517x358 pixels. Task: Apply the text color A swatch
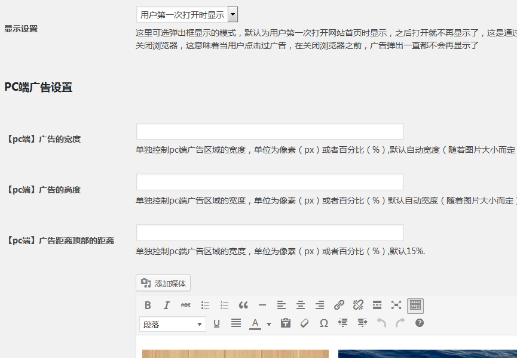pyautogui.click(x=255, y=323)
